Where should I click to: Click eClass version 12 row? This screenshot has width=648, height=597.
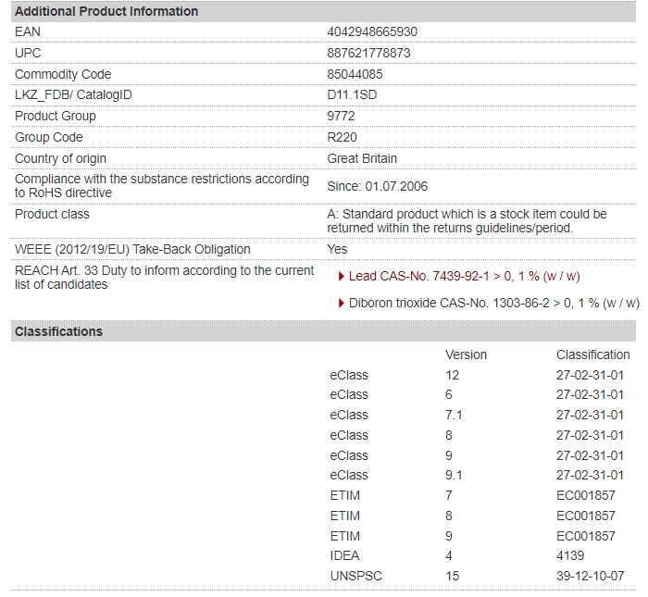point(477,375)
